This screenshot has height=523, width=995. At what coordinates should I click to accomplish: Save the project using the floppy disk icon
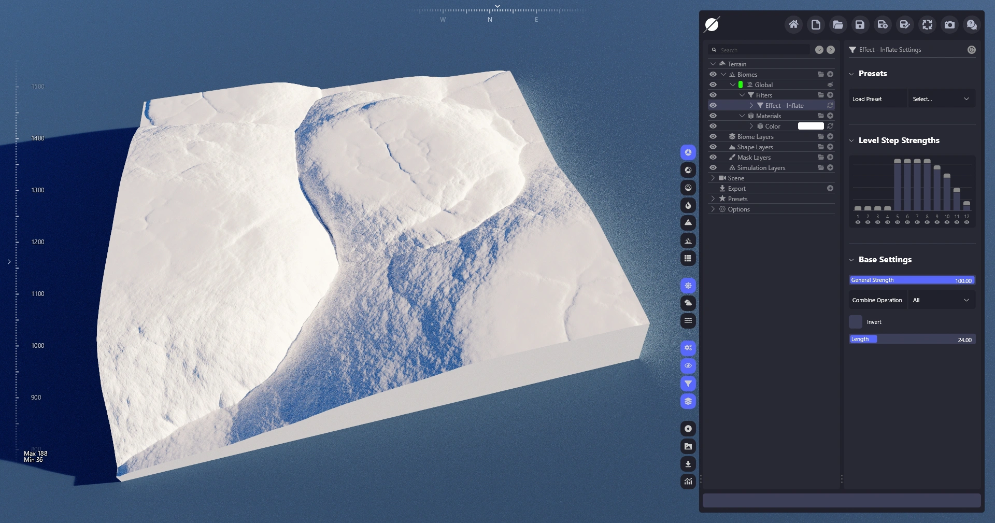point(860,24)
